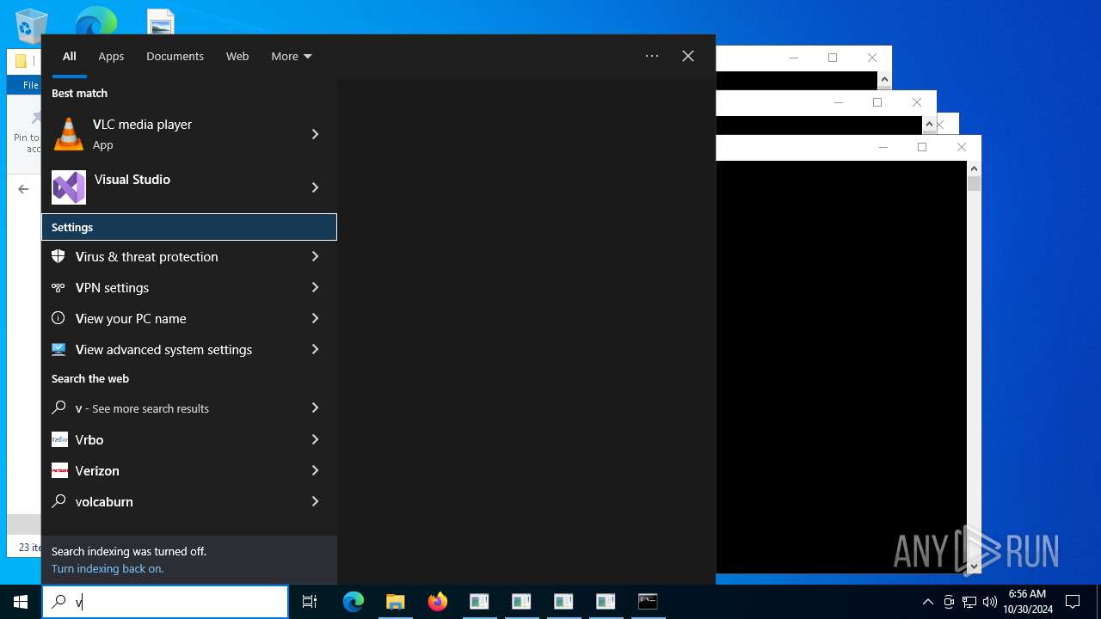Viewport: 1101px width, 619px height.
Task: Expand Visual Studio details arrow
Action: (315, 187)
